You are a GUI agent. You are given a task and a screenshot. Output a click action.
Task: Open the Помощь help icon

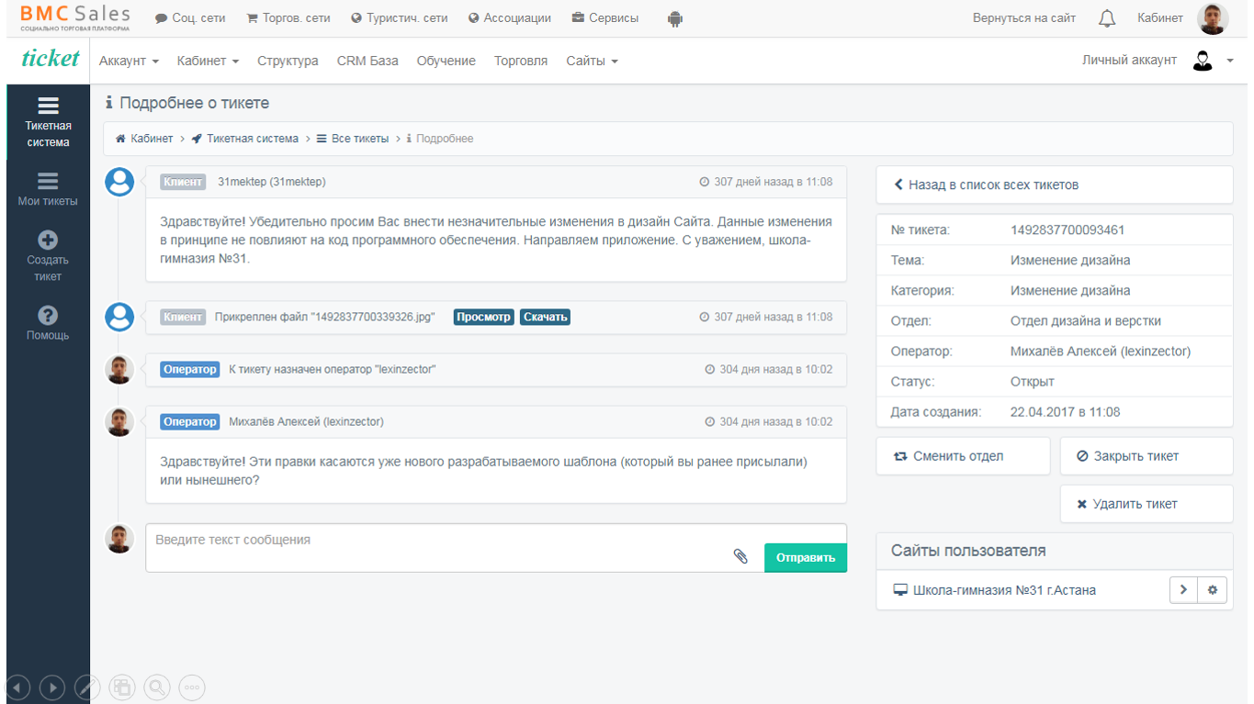pyautogui.click(x=48, y=316)
